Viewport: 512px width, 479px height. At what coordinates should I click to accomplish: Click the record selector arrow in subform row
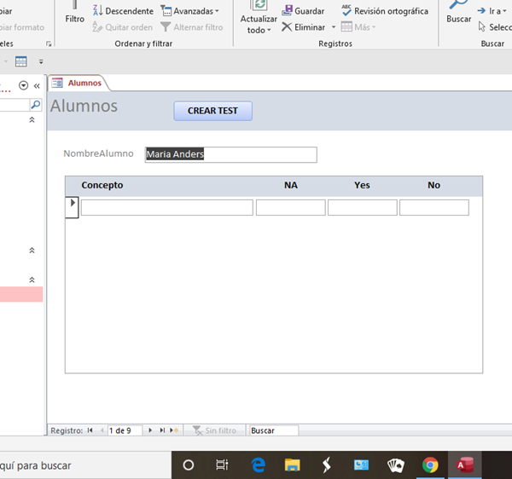(x=73, y=204)
